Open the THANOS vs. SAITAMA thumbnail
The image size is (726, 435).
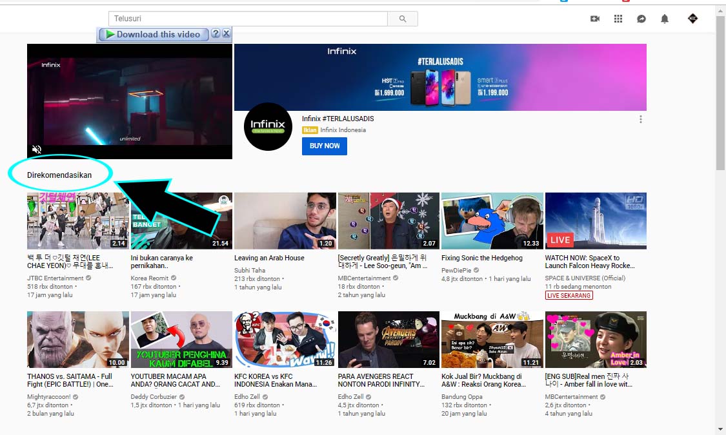[x=78, y=340]
